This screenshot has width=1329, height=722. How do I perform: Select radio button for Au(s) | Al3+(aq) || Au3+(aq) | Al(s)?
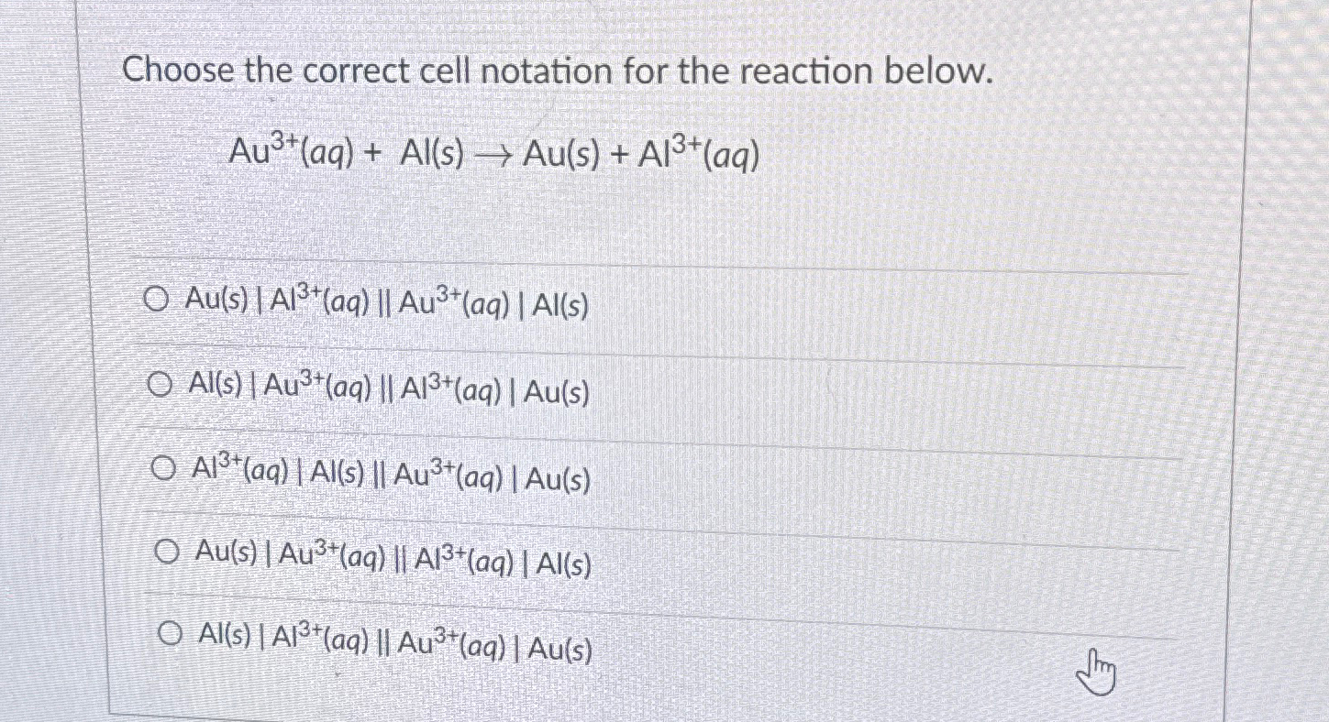click(x=156, y=300)
